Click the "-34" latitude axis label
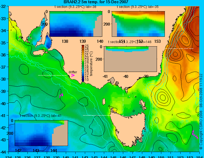 [x=3, y=31]
